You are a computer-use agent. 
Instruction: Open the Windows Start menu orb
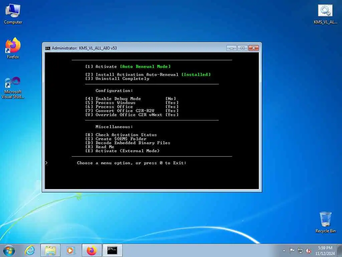(9, 250)
